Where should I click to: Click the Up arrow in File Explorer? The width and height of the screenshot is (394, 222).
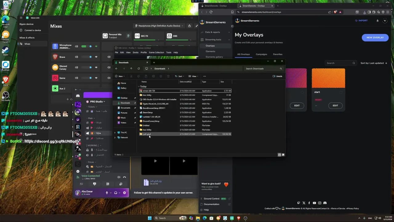coord(131,68)
